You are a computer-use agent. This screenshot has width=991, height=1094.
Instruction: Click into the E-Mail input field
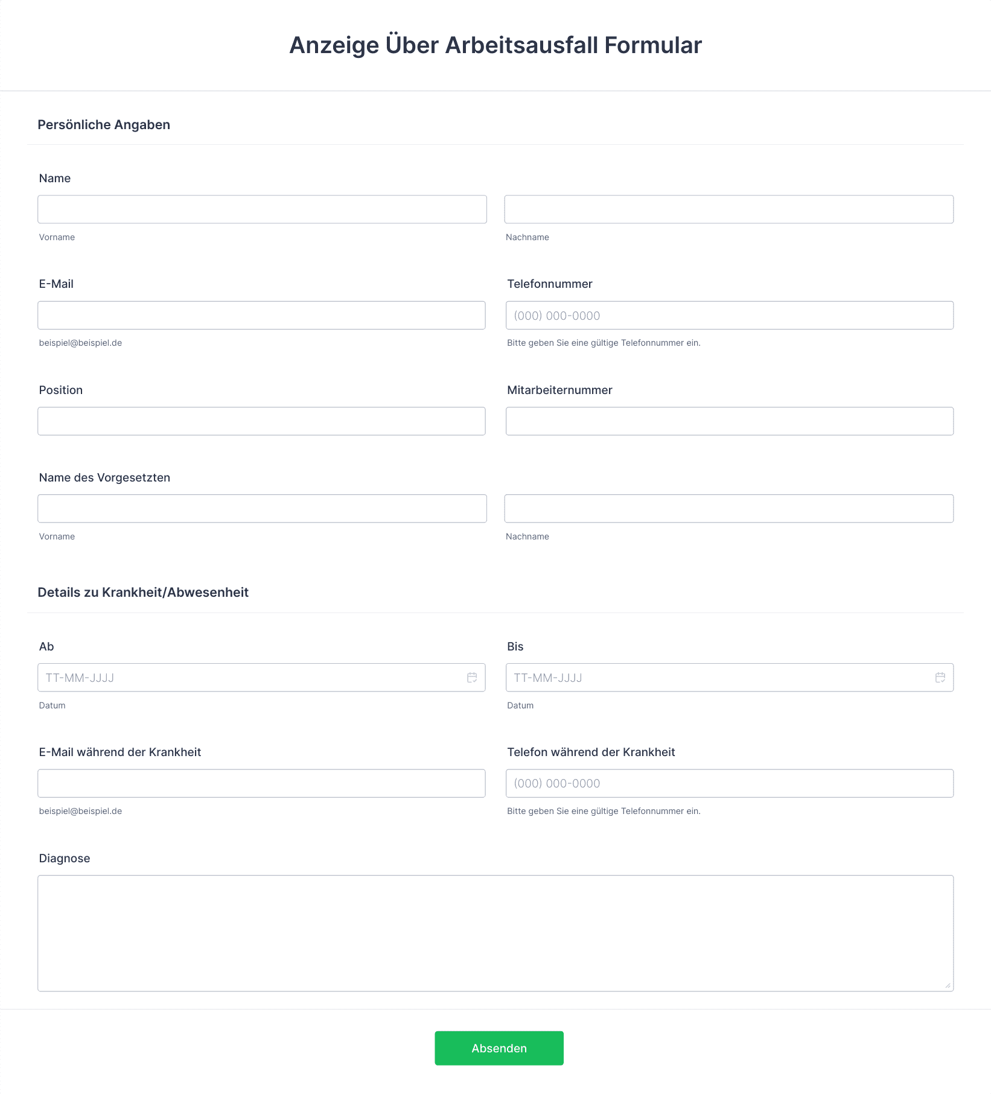(x=261, y=316)
